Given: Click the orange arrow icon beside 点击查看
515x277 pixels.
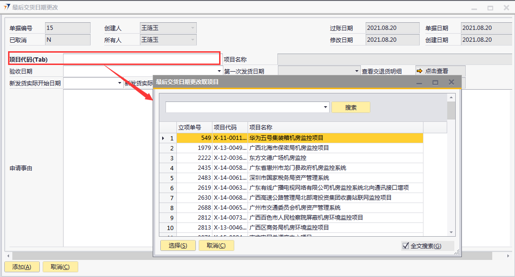Looking at the screenshot, I should pos(419,71).
